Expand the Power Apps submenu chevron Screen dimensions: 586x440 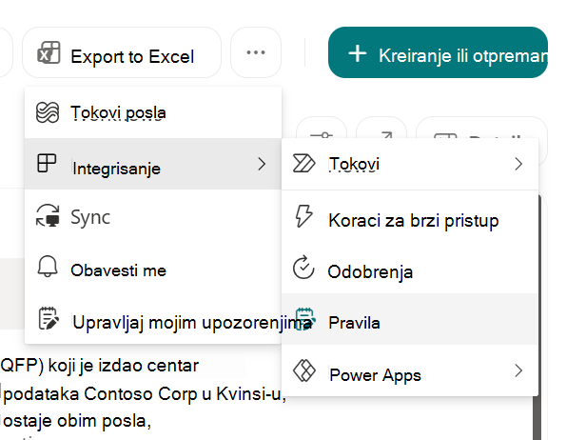(518, 370)
